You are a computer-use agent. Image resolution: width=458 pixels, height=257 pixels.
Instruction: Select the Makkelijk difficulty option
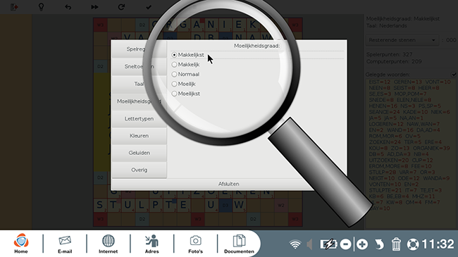pyautogui.click(x=186, y=65)
